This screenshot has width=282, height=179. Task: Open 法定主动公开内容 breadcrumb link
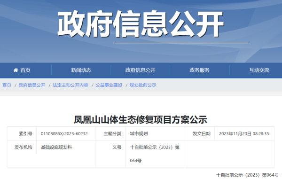(x=70, y=85)
